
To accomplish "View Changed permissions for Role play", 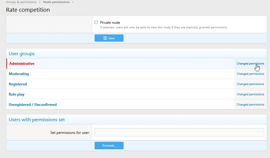I will 250,94.
